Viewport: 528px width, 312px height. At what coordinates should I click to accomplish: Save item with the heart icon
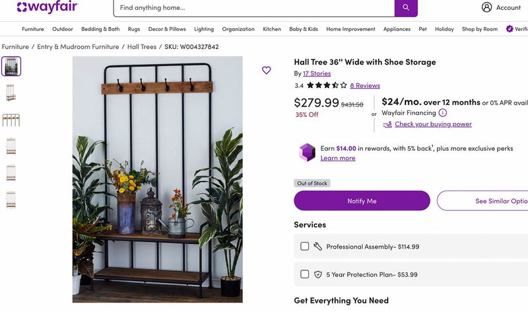[x=267, y=70]
